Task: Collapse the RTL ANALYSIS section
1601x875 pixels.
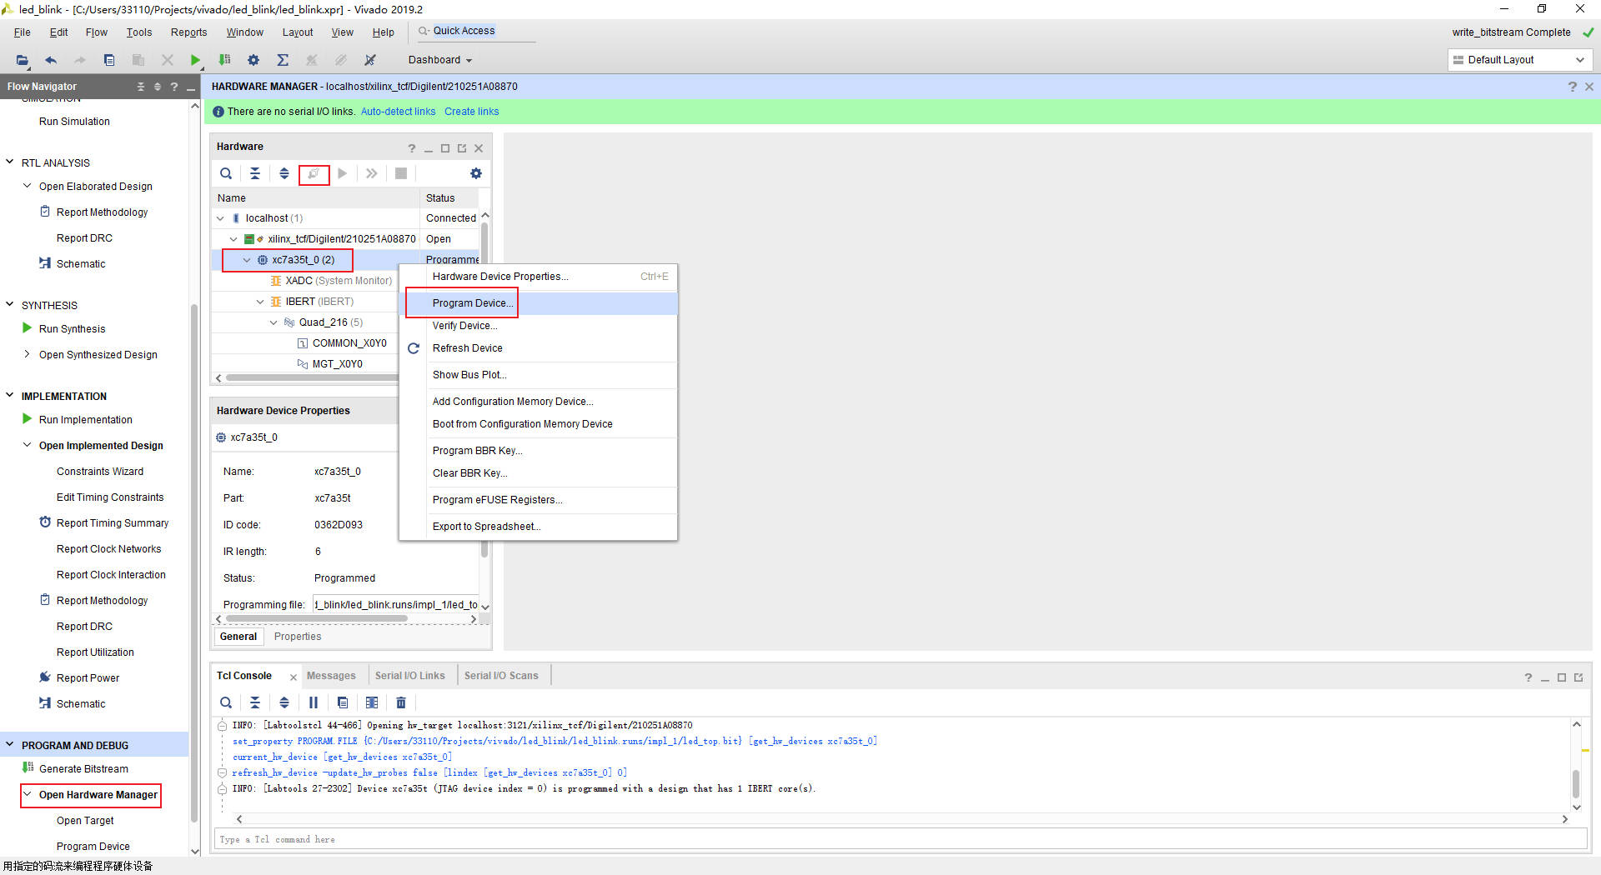Action: click(10, 162)
